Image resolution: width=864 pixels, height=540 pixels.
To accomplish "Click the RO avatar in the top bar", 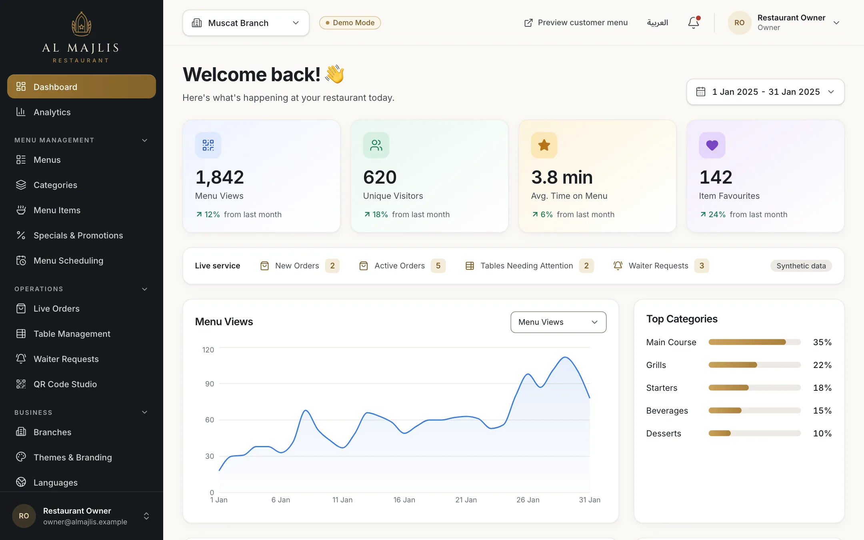I will pyautogui.click(x=739, y=23).
